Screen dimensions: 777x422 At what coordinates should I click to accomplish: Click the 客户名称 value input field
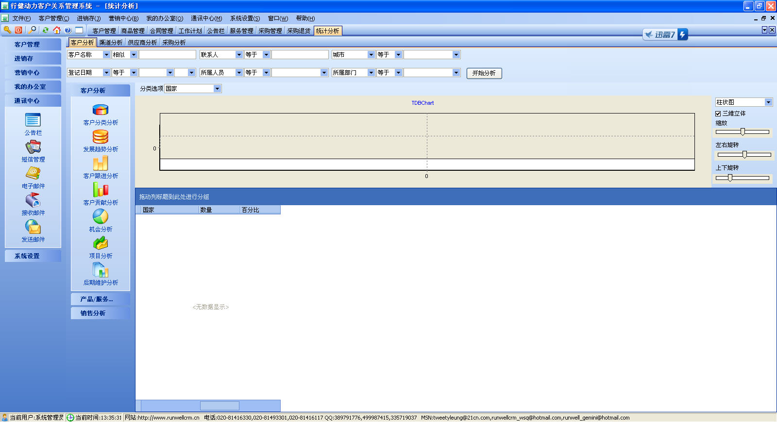pyautogui.click(x=168, y=55)
